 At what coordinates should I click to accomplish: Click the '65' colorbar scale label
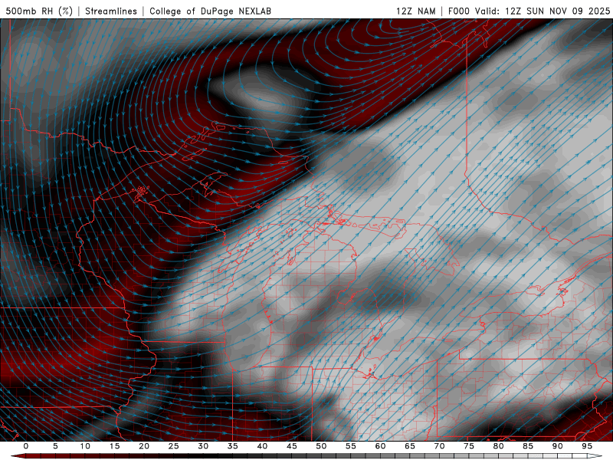410,446
